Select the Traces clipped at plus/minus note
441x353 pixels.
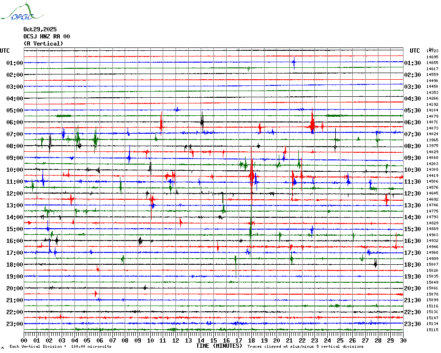pyautogui.click(x=305, y=346)
